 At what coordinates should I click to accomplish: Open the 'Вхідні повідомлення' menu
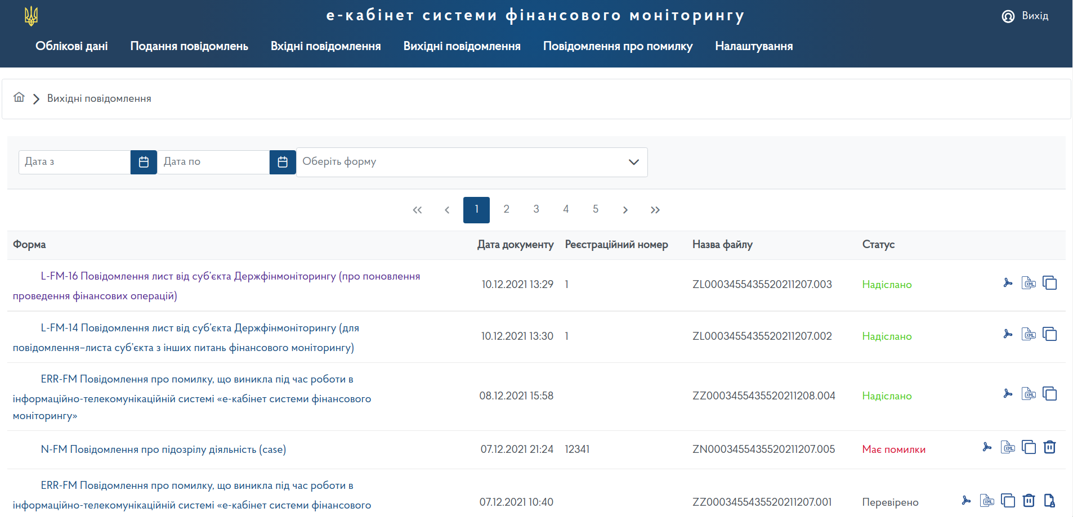(325, 46)
